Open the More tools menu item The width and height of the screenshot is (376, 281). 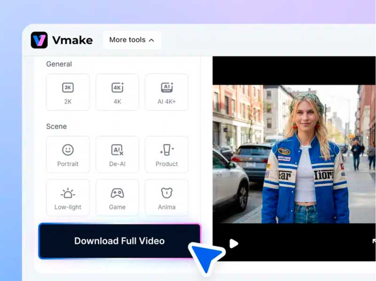pyautogui.click(x=132, y=40)
